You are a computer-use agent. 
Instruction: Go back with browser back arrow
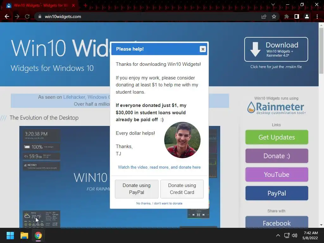pos(7,16)
